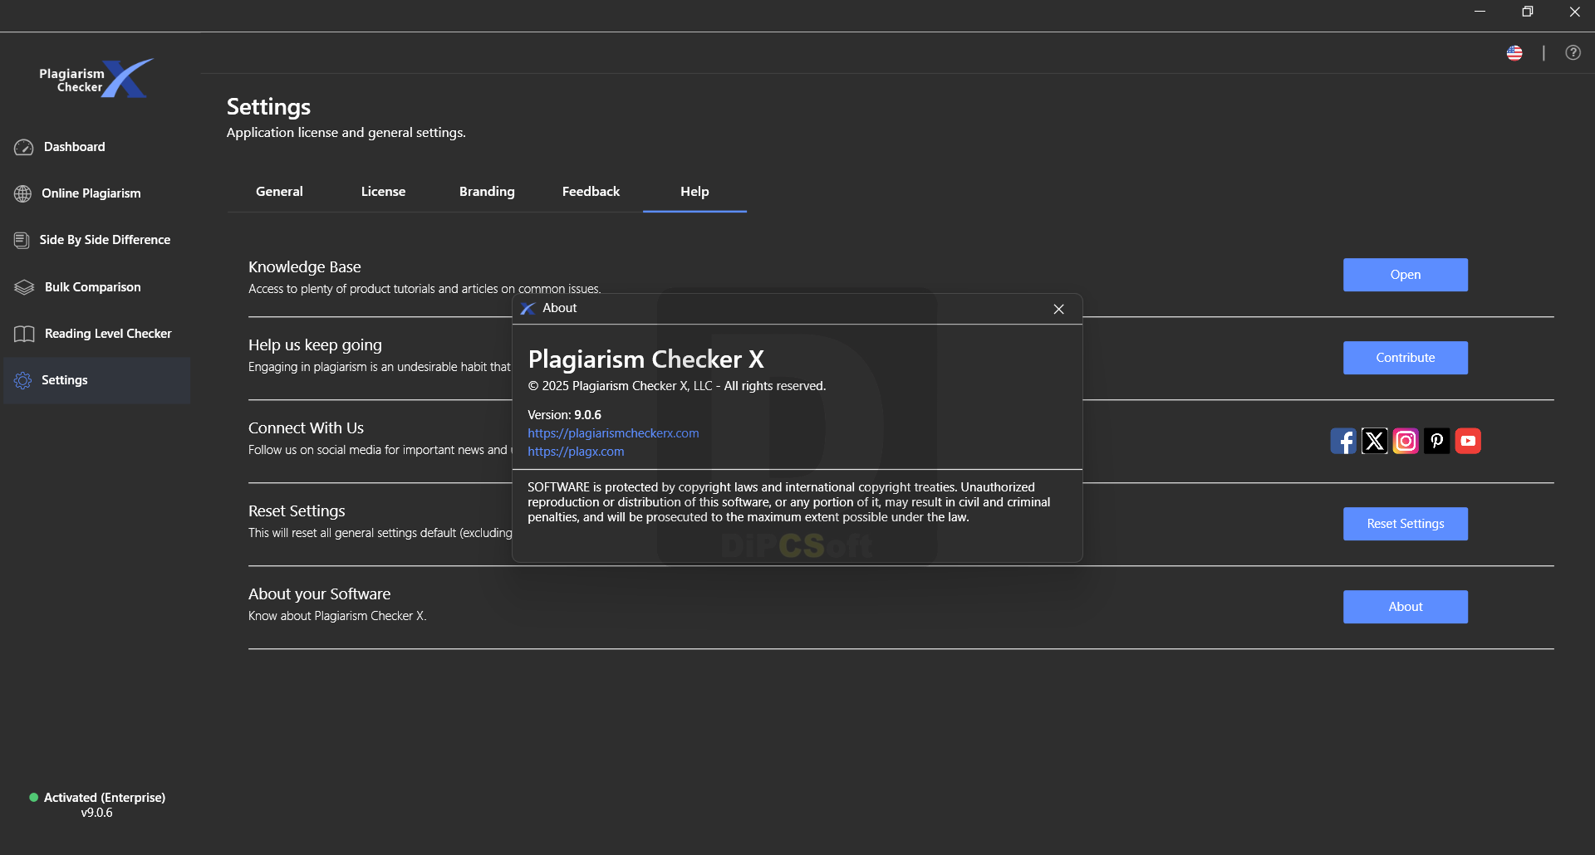Open the Instagram social icon
Screen dimensions: 1595x855
pyautogui.click(x=1406, y=441)
